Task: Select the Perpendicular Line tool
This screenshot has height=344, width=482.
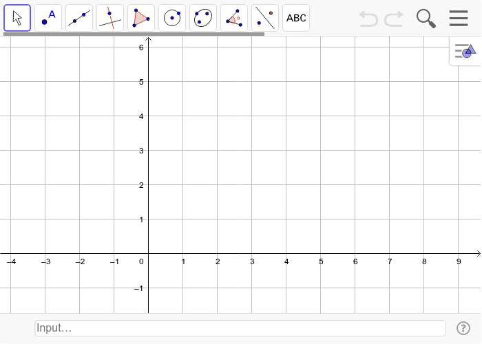Action: [x=110, y=18]
